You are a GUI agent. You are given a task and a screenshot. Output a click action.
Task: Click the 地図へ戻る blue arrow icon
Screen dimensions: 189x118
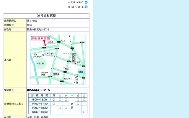(86, 7)
